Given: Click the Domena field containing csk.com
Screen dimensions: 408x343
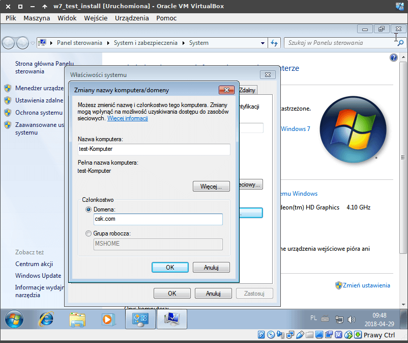Looking at the screenshot, I should point(158,219).
